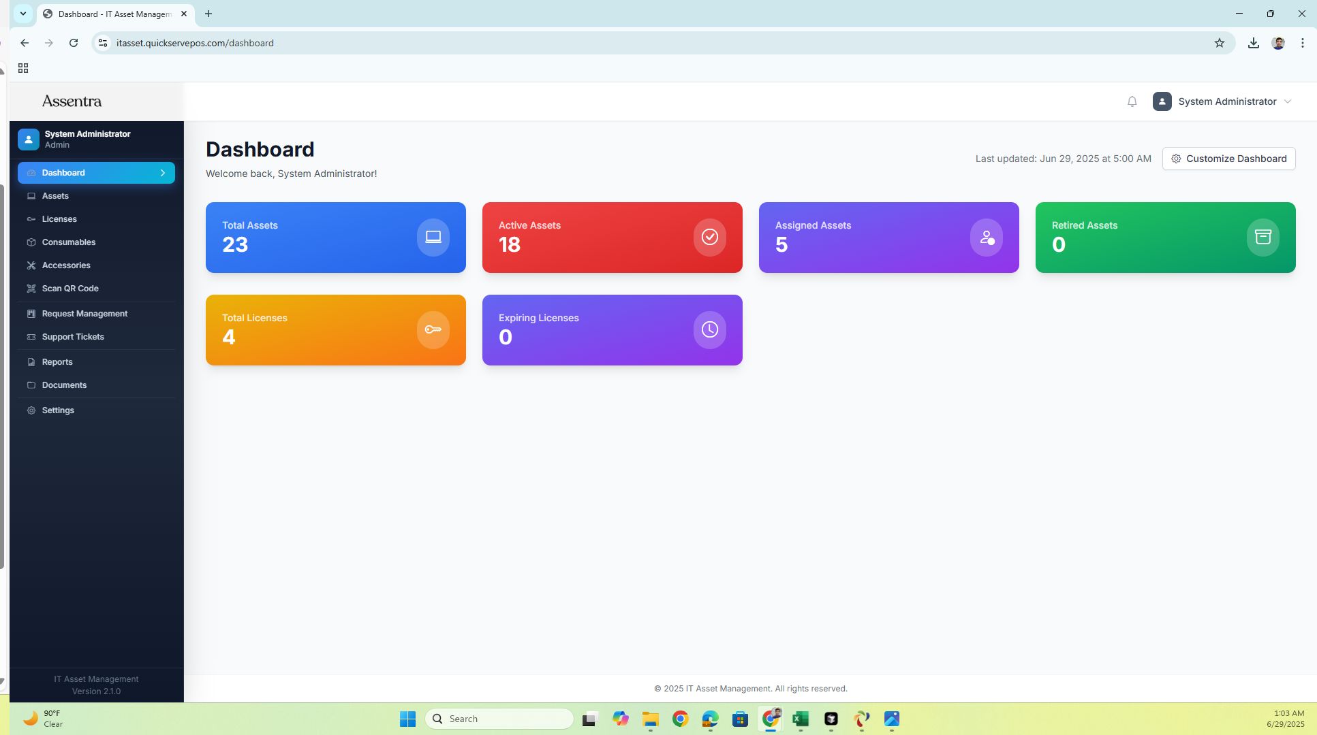Click the browser address bar URL
This screenshot has width=1317, height=735.
tap(195, 43)
